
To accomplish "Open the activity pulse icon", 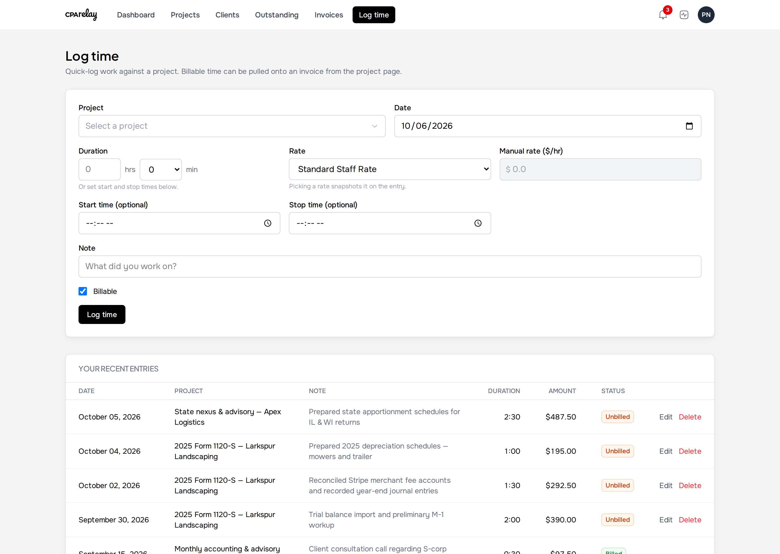I will pos(684,15).
